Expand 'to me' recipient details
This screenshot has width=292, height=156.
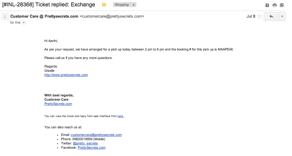point(24,23)
